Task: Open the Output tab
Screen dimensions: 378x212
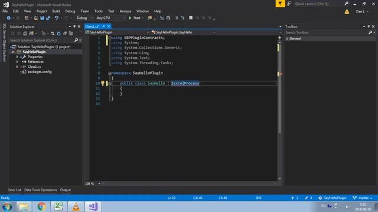Action: tap(66, 190)
